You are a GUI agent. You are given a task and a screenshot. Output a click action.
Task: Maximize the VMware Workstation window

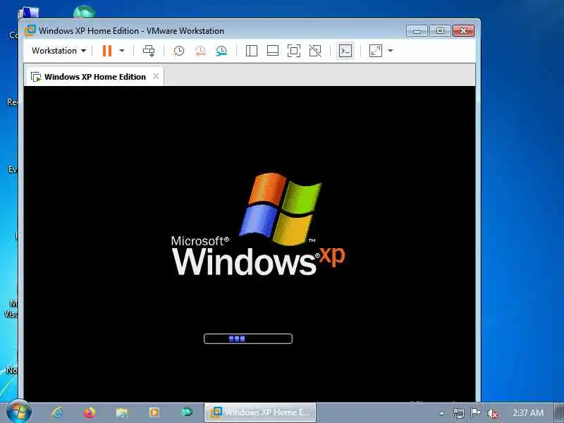[x=440, y=31]
